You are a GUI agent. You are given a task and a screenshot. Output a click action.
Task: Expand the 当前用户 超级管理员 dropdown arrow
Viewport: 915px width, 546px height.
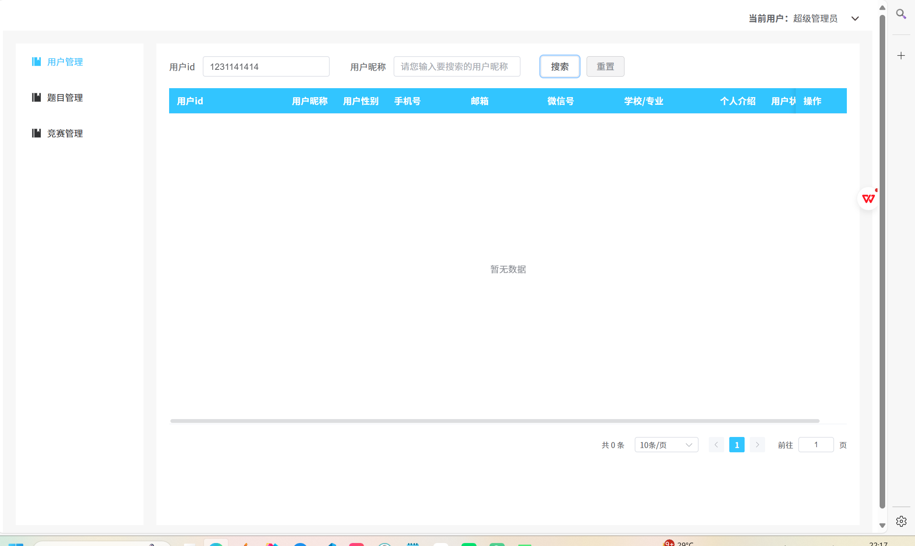pyautogui.click(x=855, y=19)
